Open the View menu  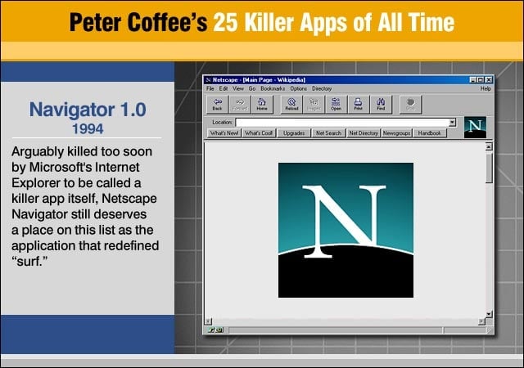coord(238,88)
